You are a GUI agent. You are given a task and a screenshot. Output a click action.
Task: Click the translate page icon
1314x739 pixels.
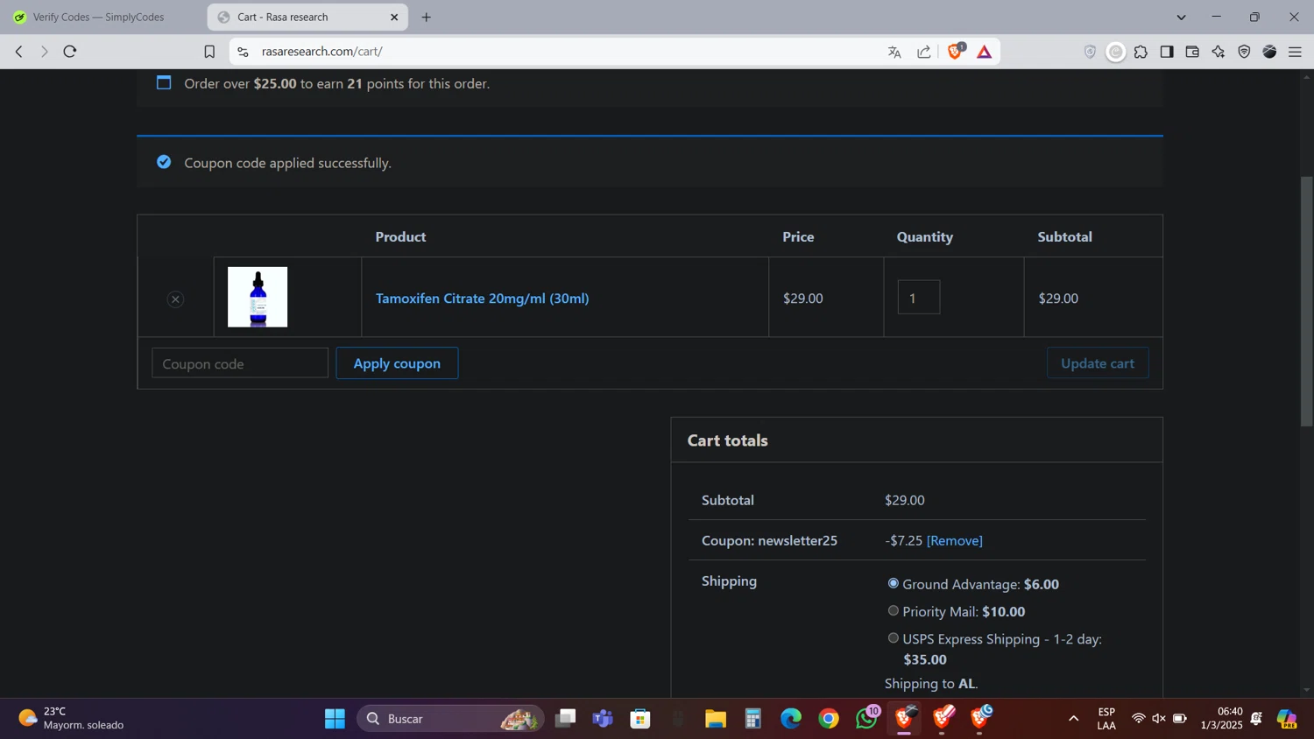tap(894, 52)
